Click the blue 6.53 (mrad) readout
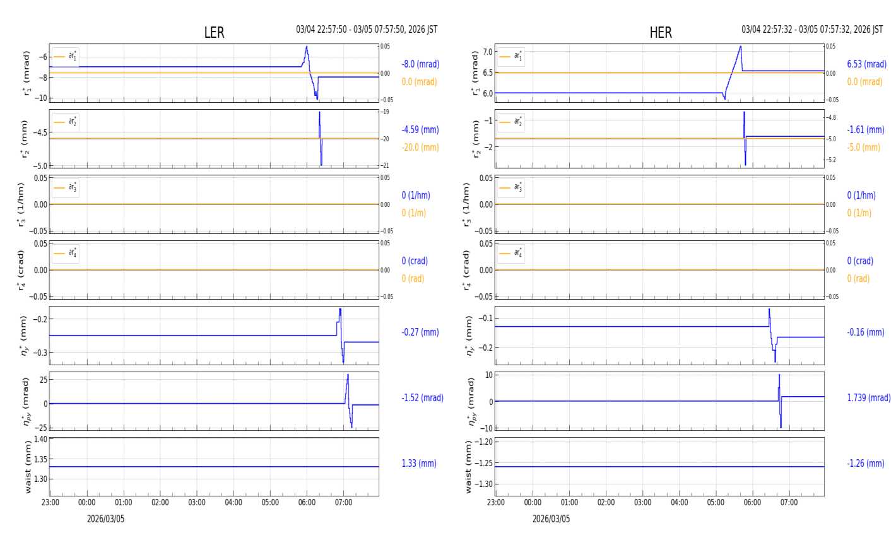This screenshot has height=545, width=891. click(x=866, y=64)
